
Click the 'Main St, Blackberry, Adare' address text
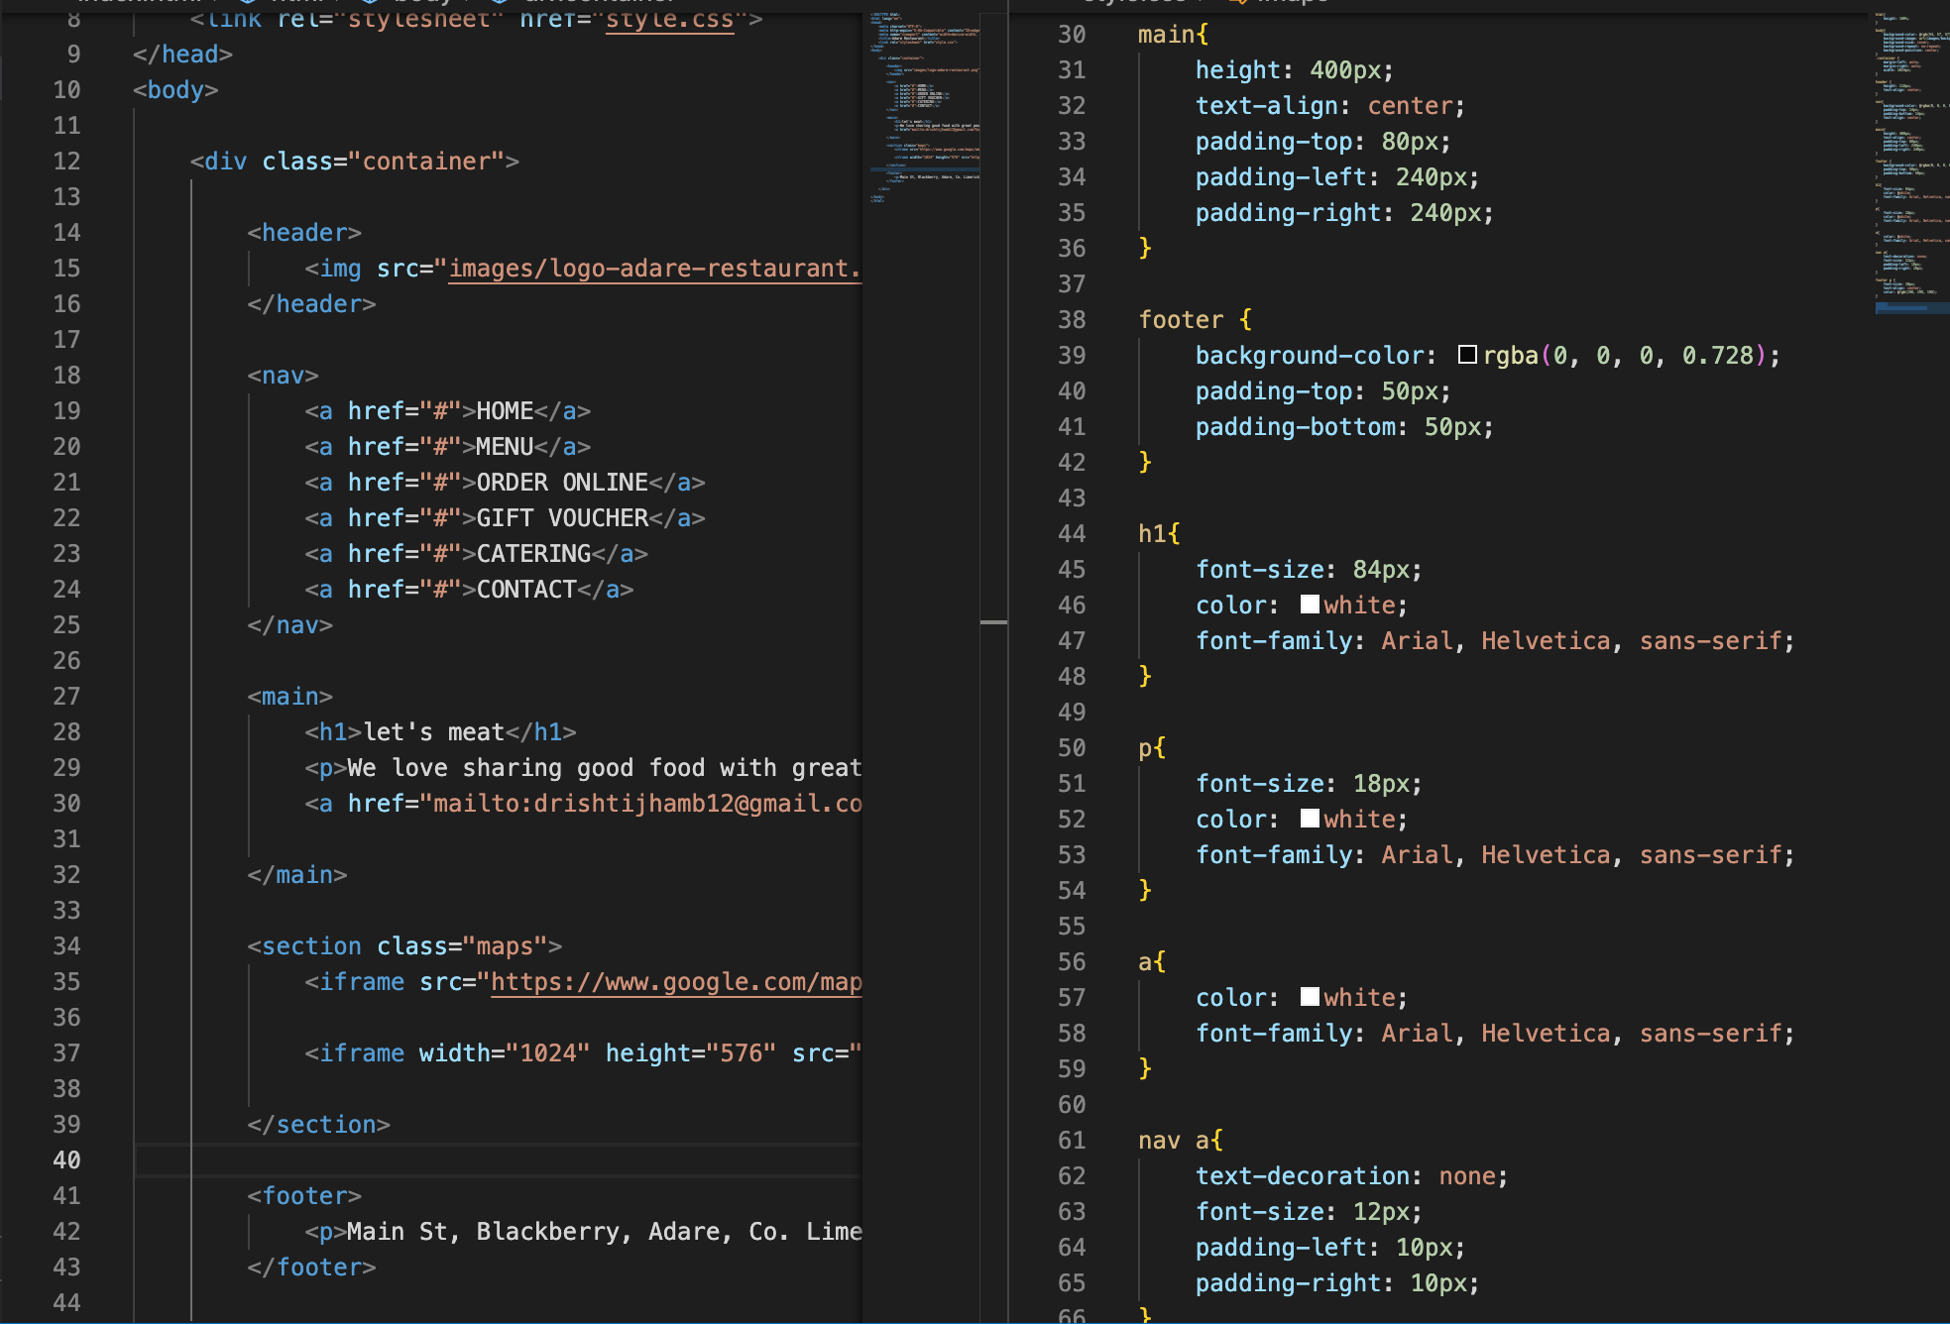pyautogui.click(x=605, y=1232)
